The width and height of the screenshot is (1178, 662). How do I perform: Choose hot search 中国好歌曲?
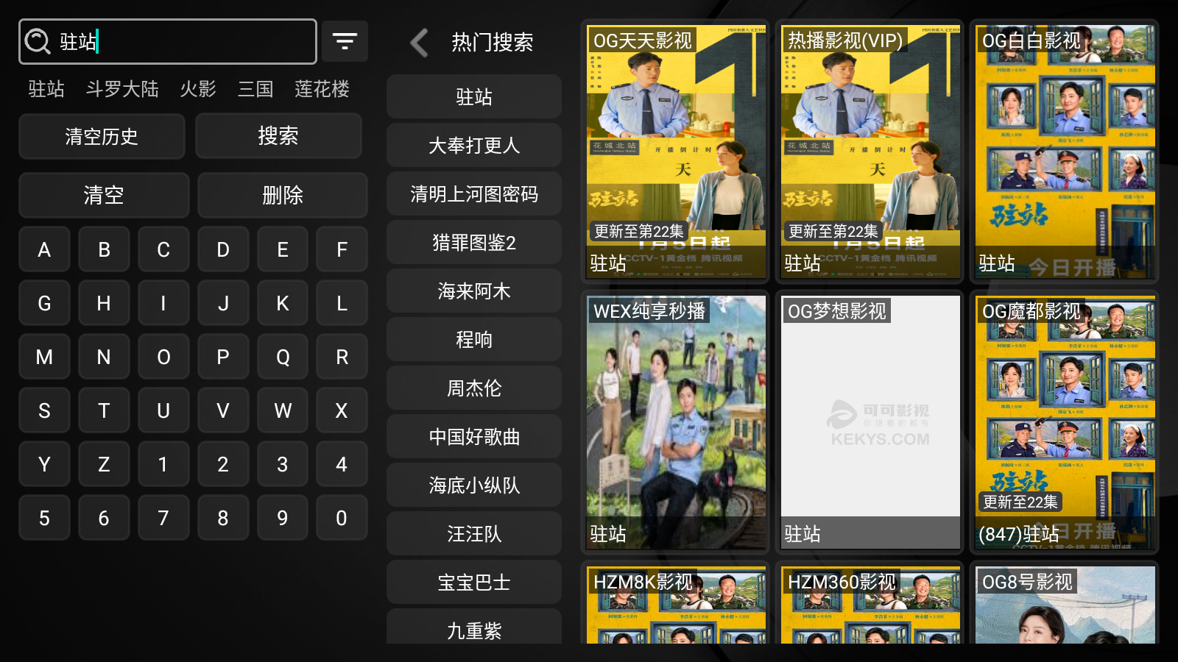pos(474,436)
